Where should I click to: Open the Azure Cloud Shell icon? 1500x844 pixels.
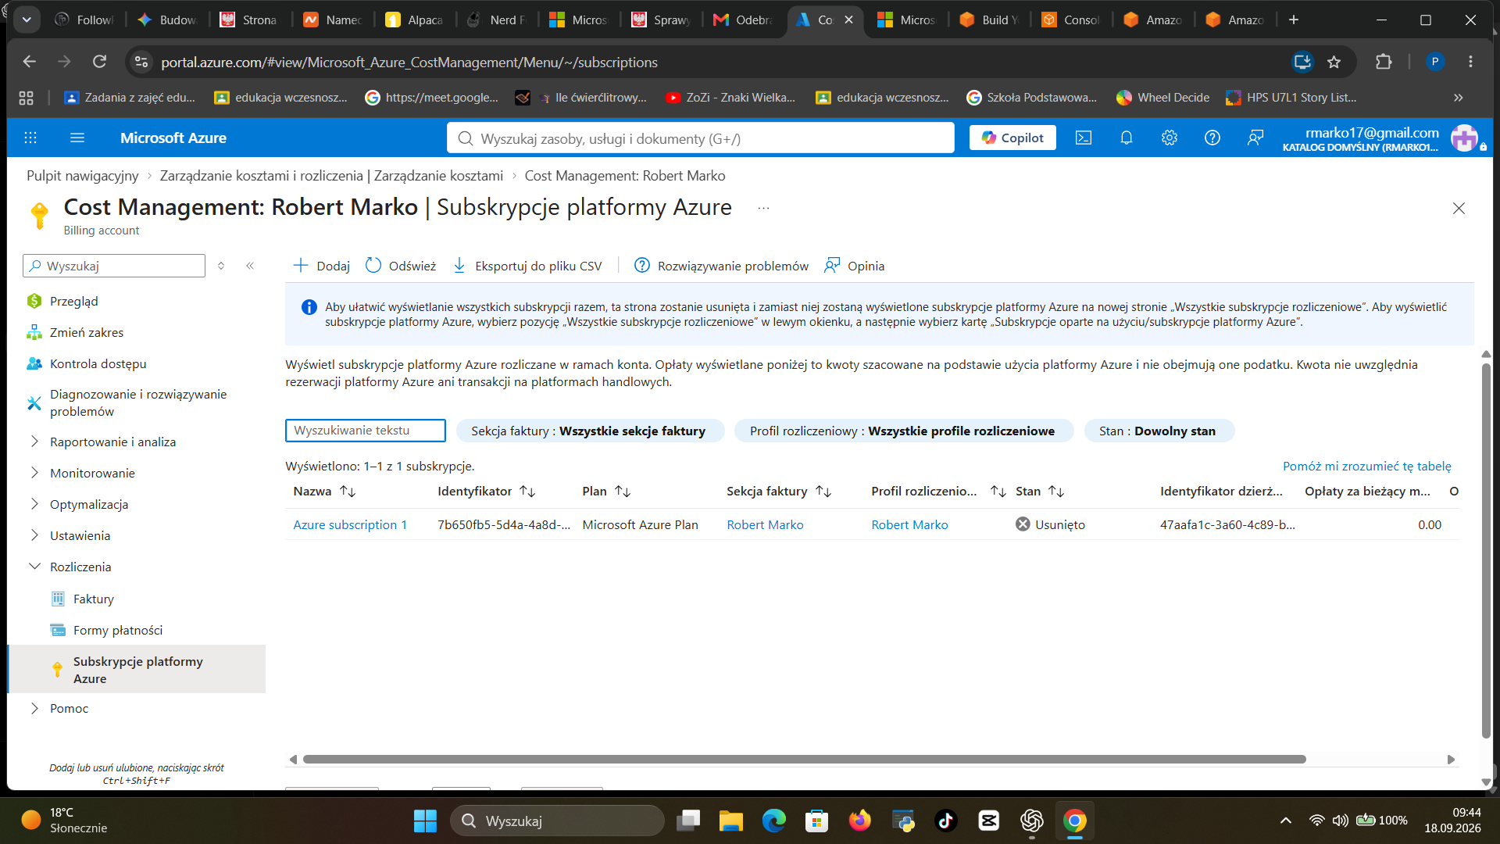pos(1084,138)
